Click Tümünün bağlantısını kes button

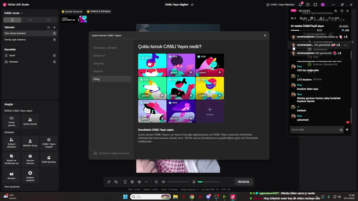(x=112, y=153)
